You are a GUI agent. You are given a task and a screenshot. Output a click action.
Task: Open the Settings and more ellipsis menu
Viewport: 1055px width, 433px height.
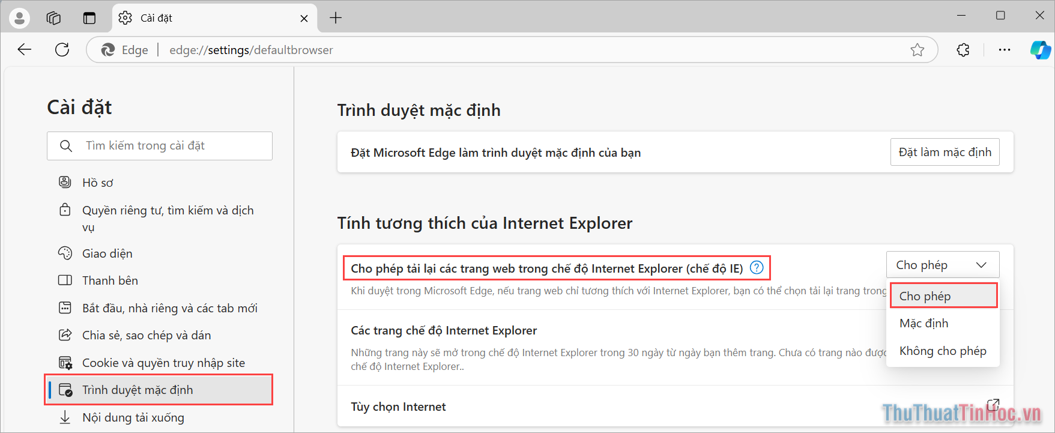pyautogui.click(x=1005, y=50)
